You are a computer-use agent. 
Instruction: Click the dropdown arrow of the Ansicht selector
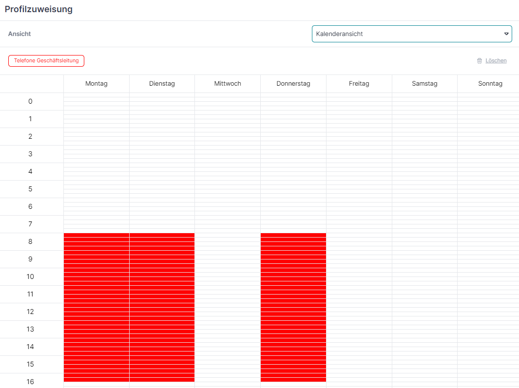pos(506,34)
